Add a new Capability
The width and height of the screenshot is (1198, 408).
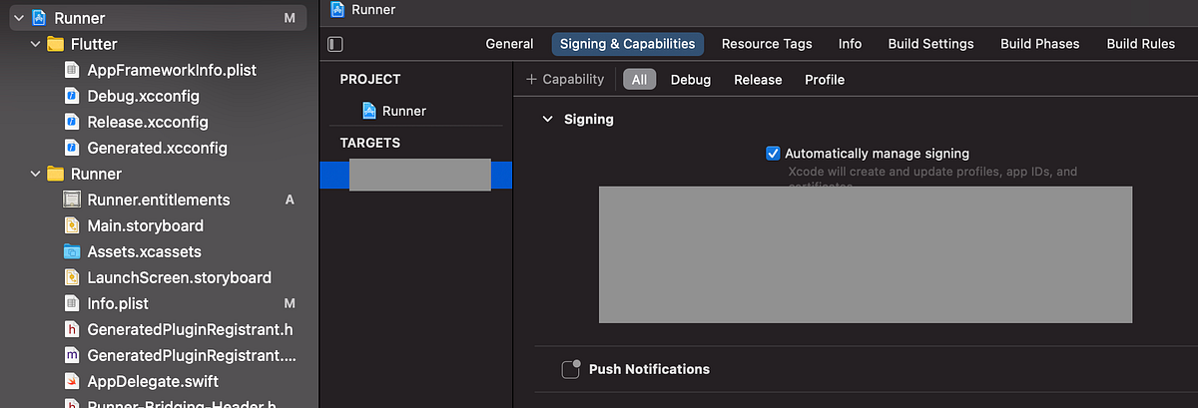[565, 80]
